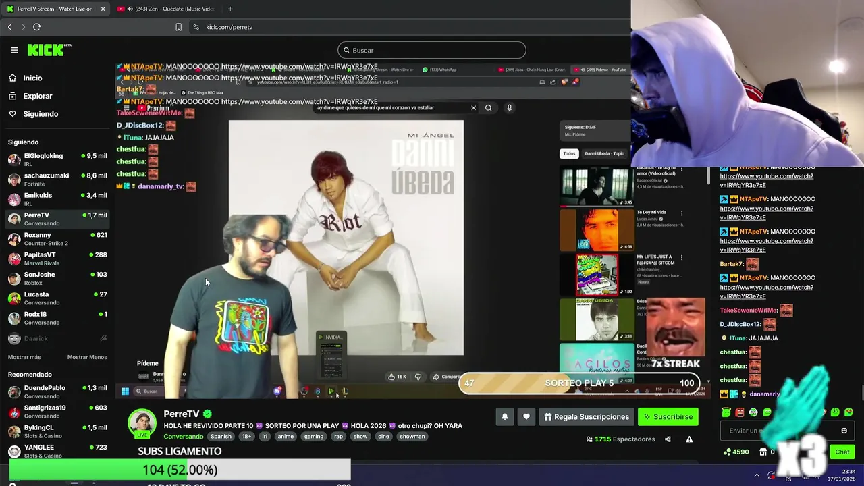This screenshot has height=486, width=864.
Task: Open DuendePablo recommended channel
Action: click(57, 392)
